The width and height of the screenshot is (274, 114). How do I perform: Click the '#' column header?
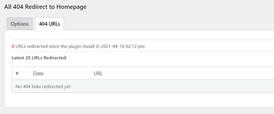(x=17, y=74)
